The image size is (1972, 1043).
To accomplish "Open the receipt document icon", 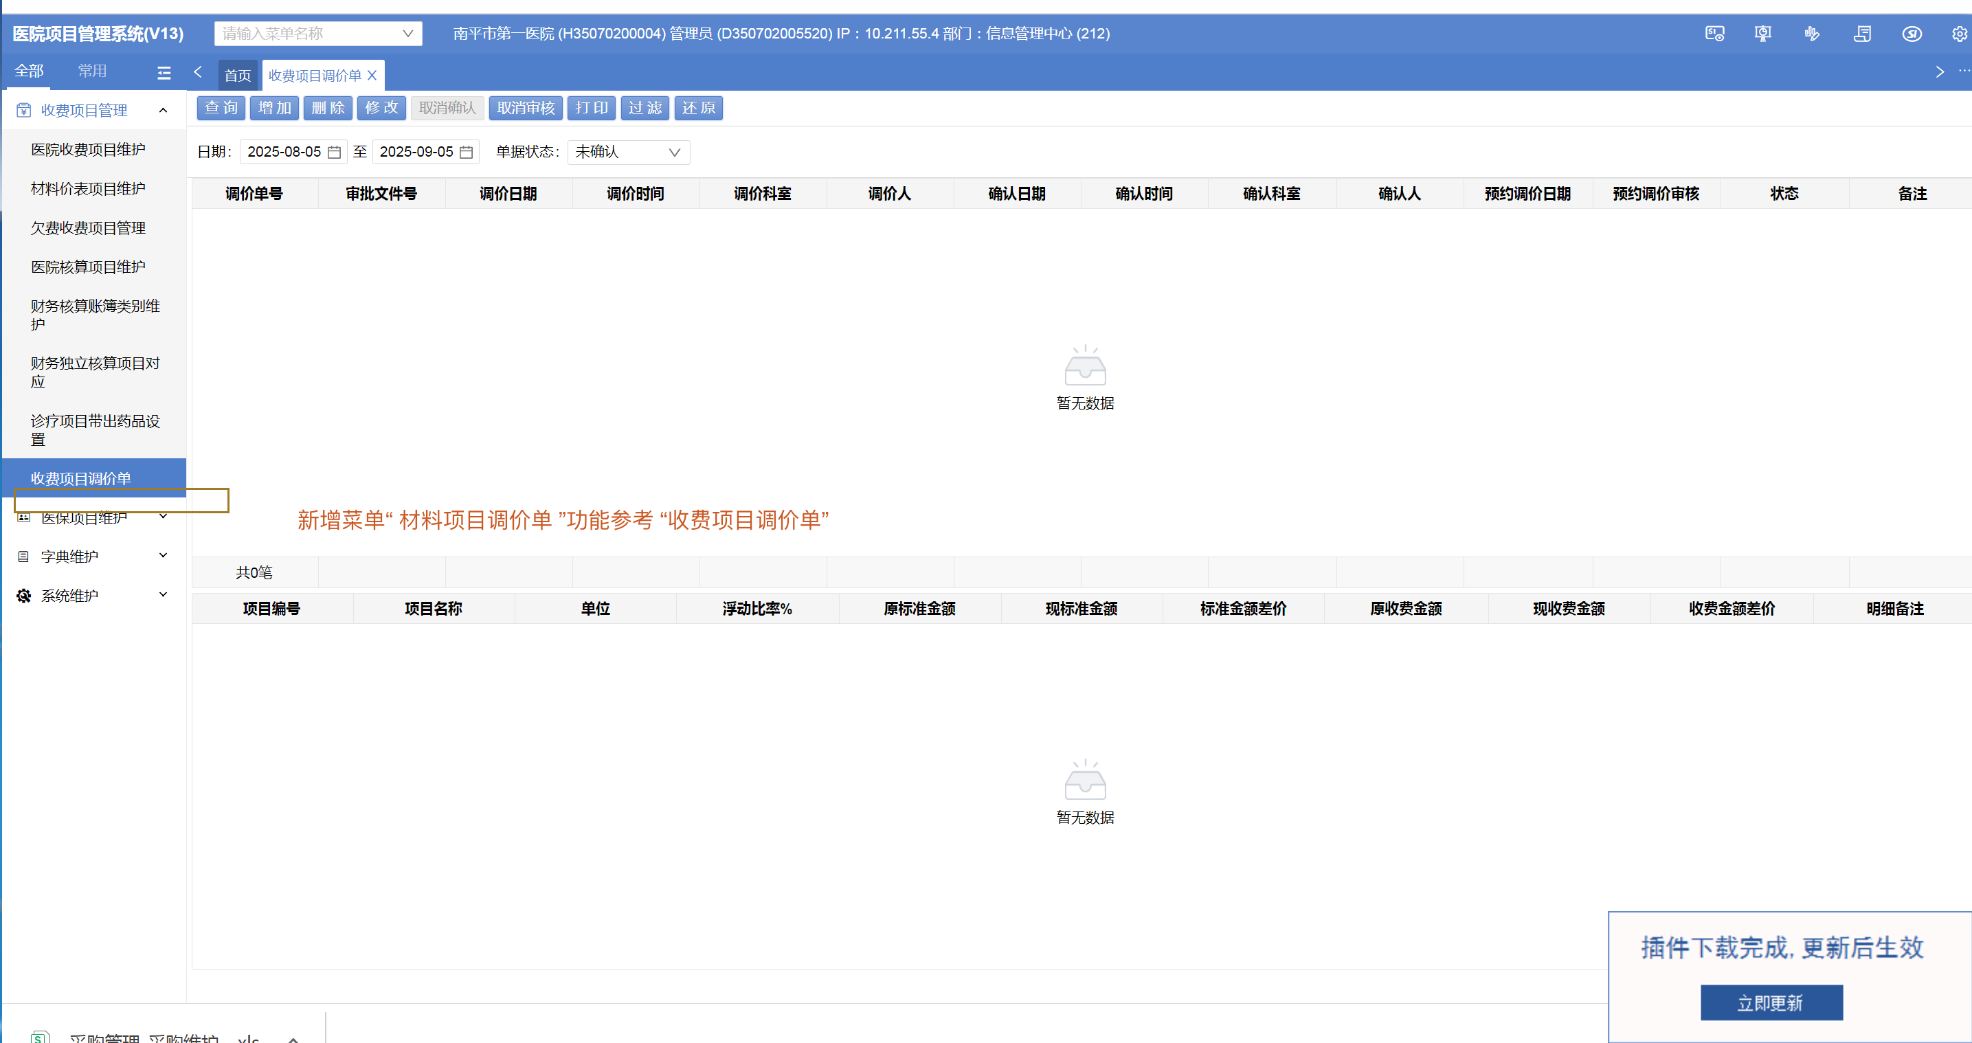I will pyautogui.click(x=1862, y=34).
